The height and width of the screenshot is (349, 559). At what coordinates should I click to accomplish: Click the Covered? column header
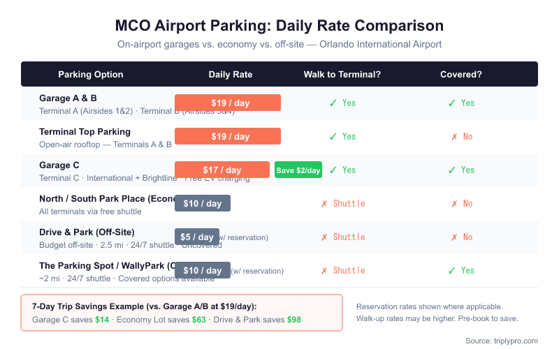pyautogui.click(x=461, y=75)
